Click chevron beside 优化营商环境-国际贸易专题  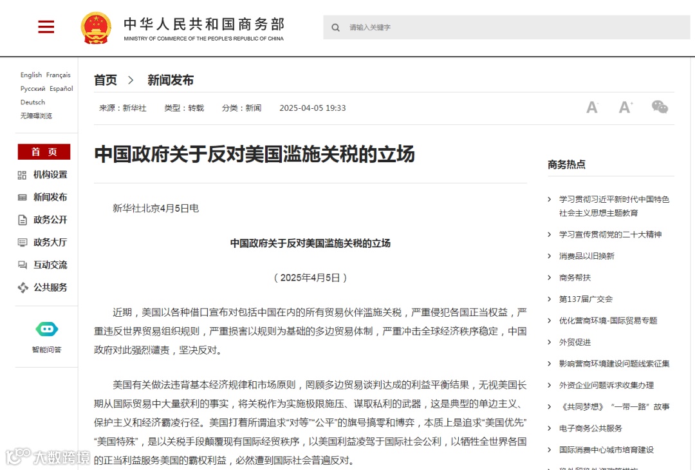(x=550, y=321)
